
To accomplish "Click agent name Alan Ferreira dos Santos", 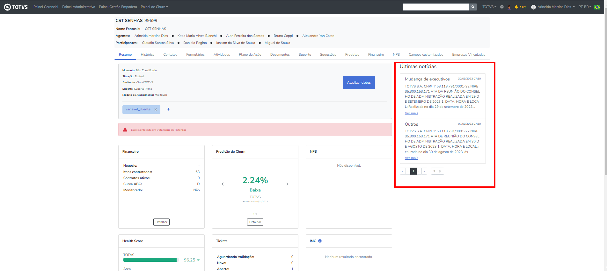I will click(x=245, y=36).
